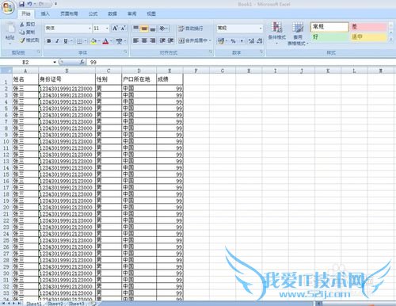Apply the 差 (Bad) cell style

coord(368,27)
